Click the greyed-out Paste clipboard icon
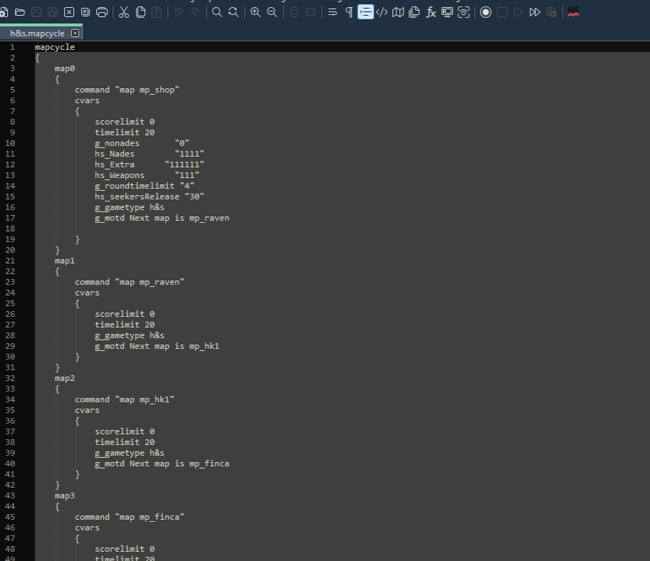650x561 pixels. [x=157, y=12]
